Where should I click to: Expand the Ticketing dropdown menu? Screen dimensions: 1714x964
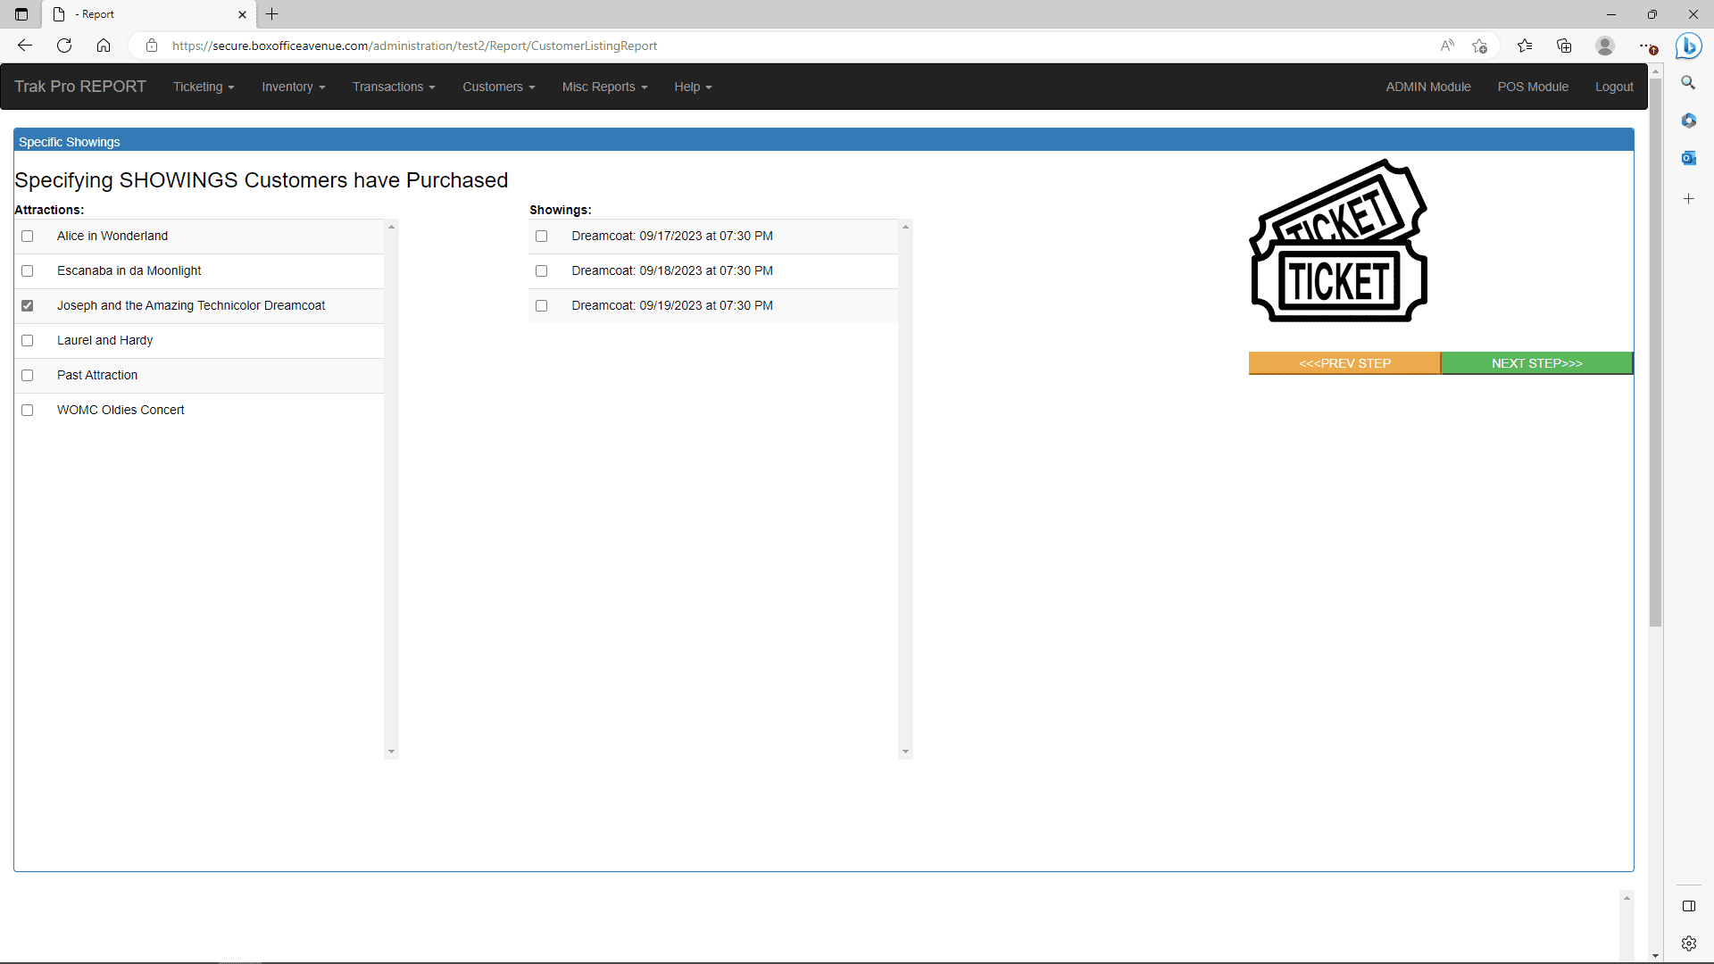click(x=204, y=87)
